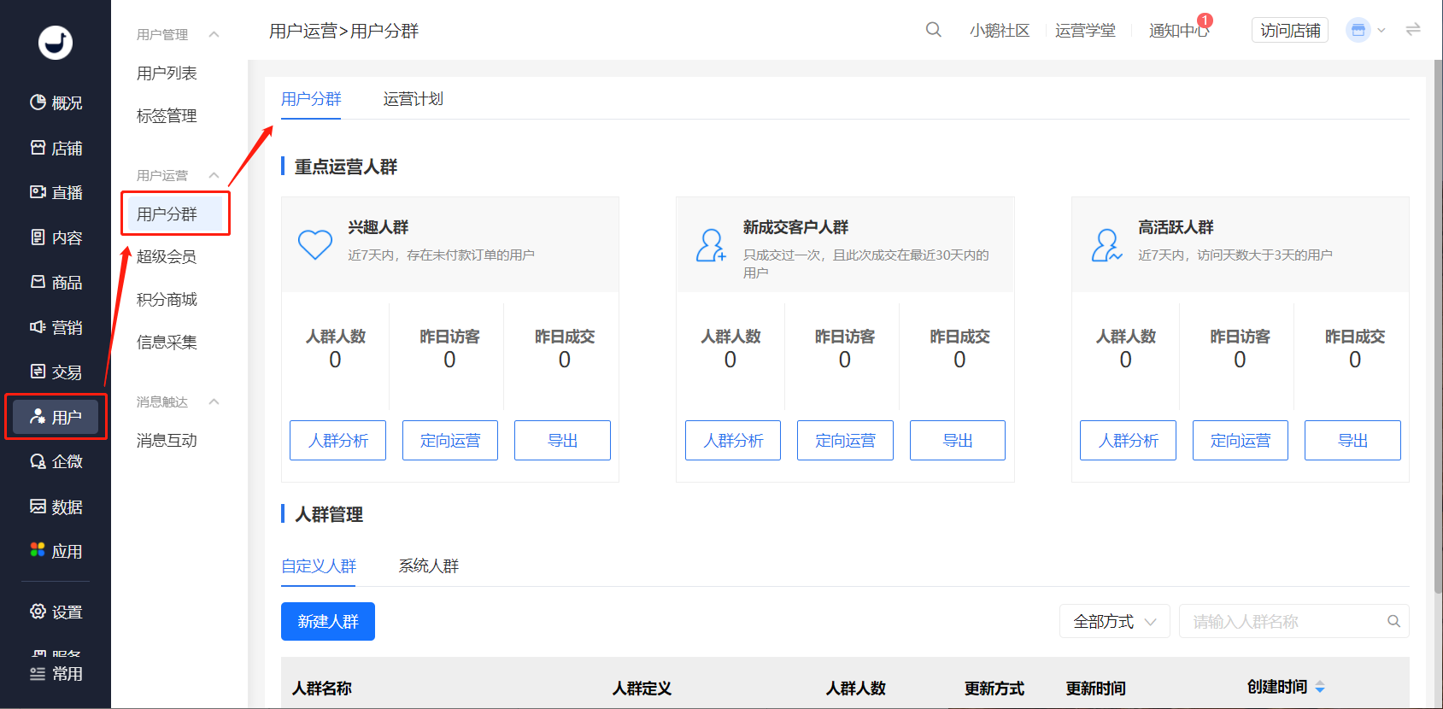
Task: Select the 自定义人群 tab
Action: click(x=319, y=565)
